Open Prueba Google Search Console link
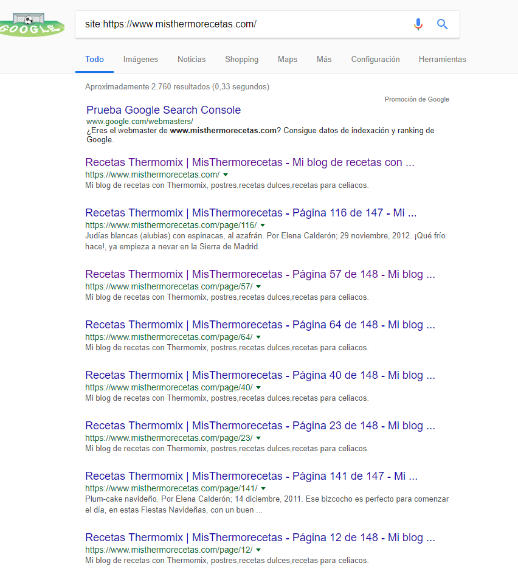 click(164, 110)
